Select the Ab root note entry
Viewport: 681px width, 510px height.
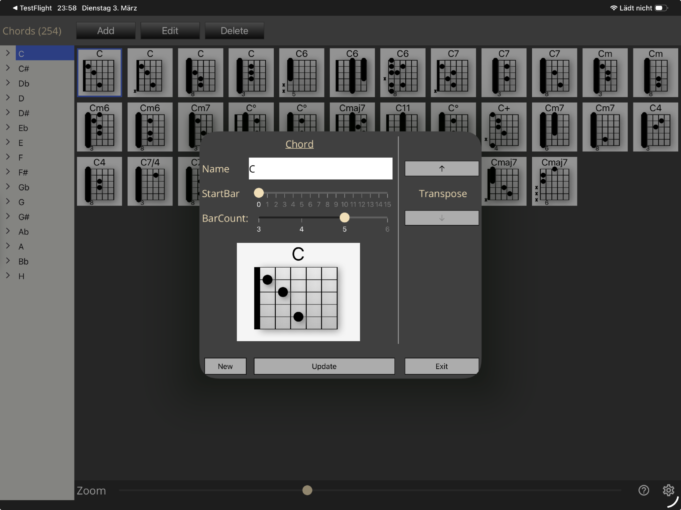pyautogui.click(x=23, y=232)
